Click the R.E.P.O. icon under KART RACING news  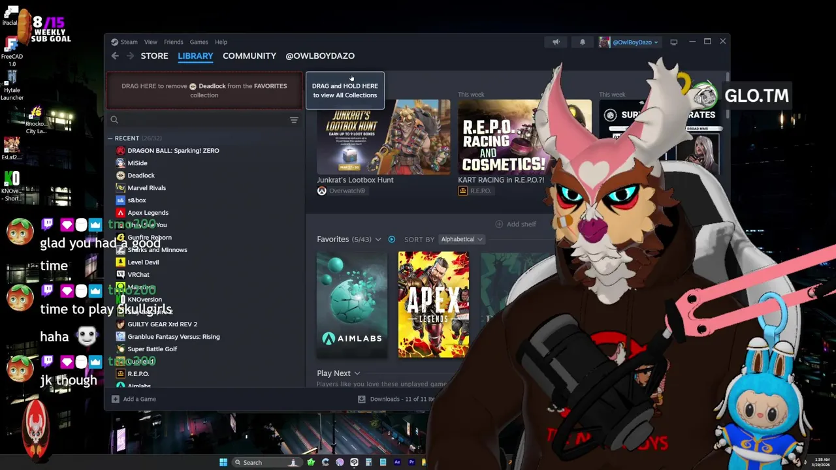[462, 191]
